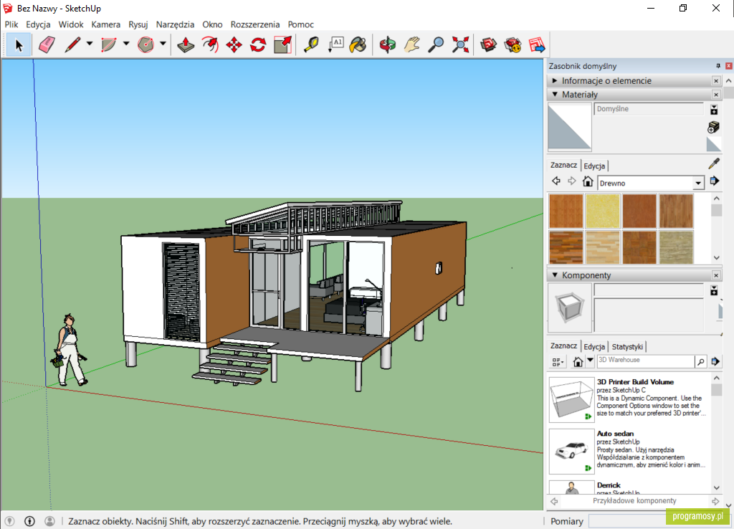Close Informacje o elemencie panel
Image resolution: width=734 pixels, height=529 pixels.
click(716, 81)
